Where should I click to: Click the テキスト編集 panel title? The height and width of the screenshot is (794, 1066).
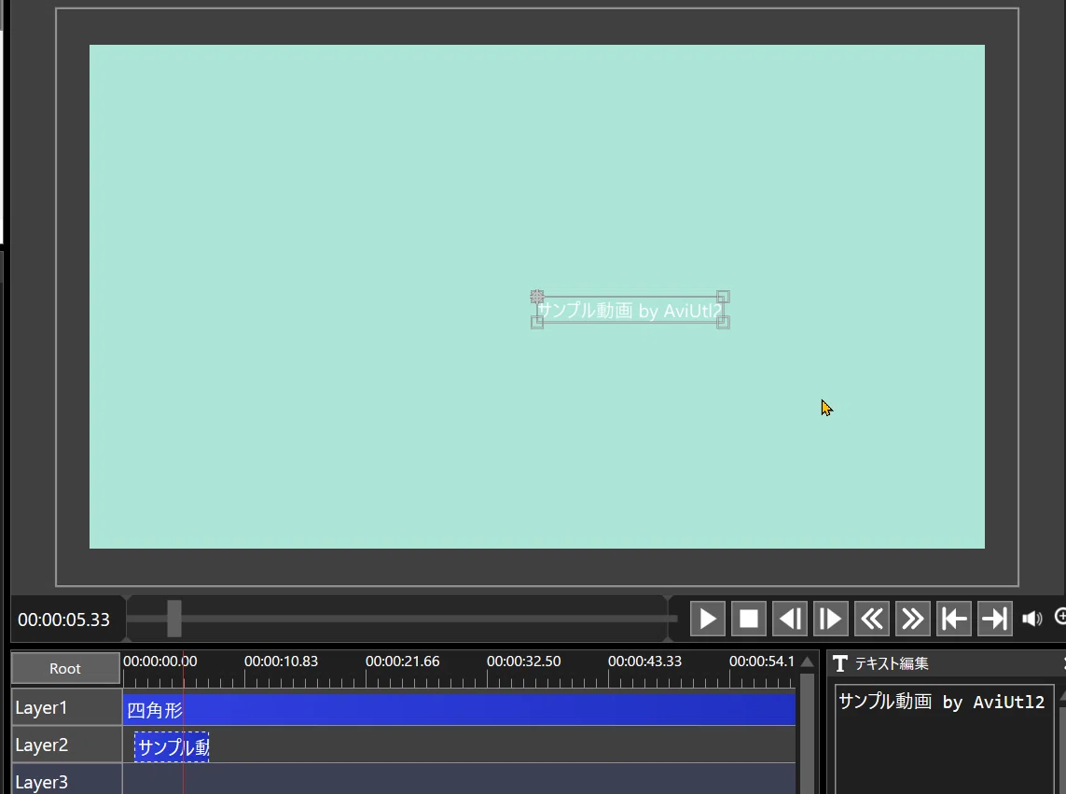(892, 663)
